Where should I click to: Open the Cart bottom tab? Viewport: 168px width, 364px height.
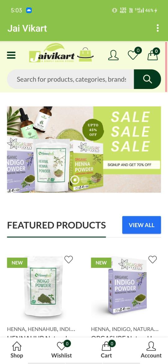106,350
